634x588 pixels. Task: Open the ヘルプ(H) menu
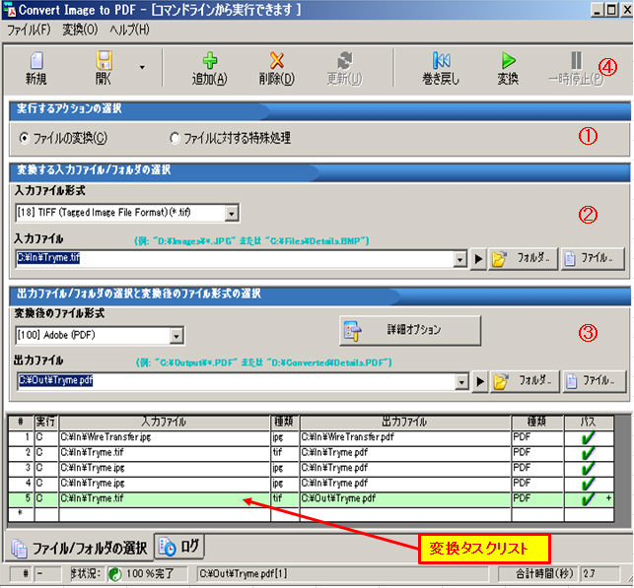[129, 30]
